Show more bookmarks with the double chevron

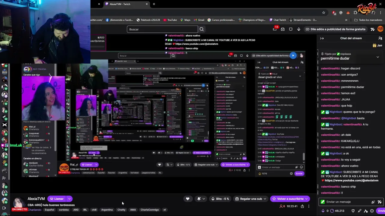[346, 20]
